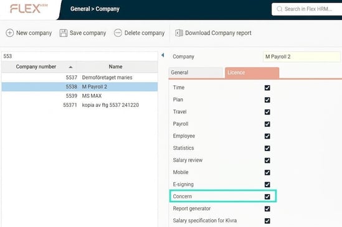Click the New company button label
The image size is (342, 227).
(x=34, y=33)
